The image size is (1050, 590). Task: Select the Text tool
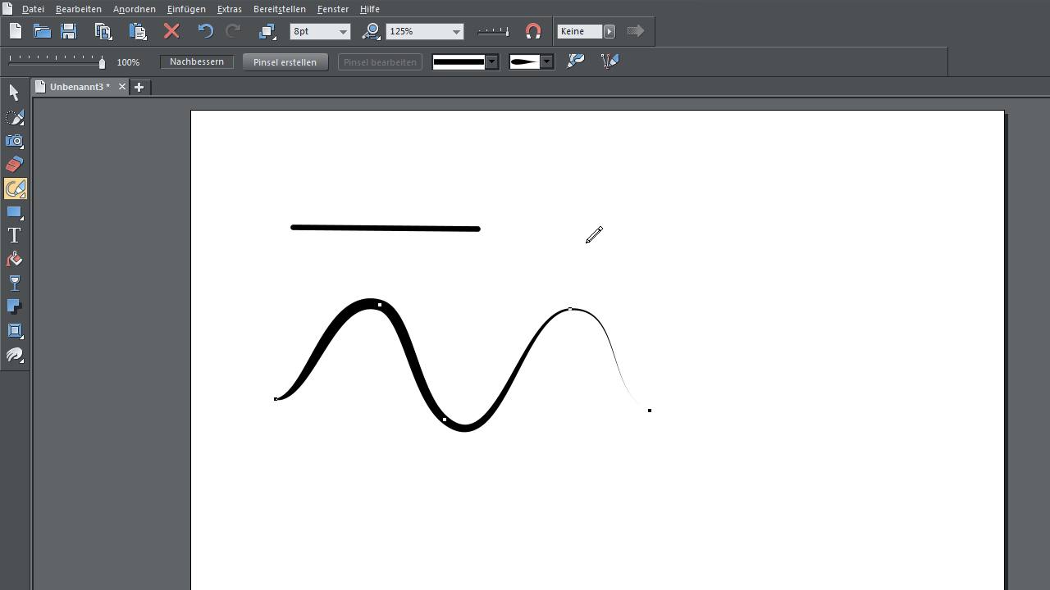(15, 236)
